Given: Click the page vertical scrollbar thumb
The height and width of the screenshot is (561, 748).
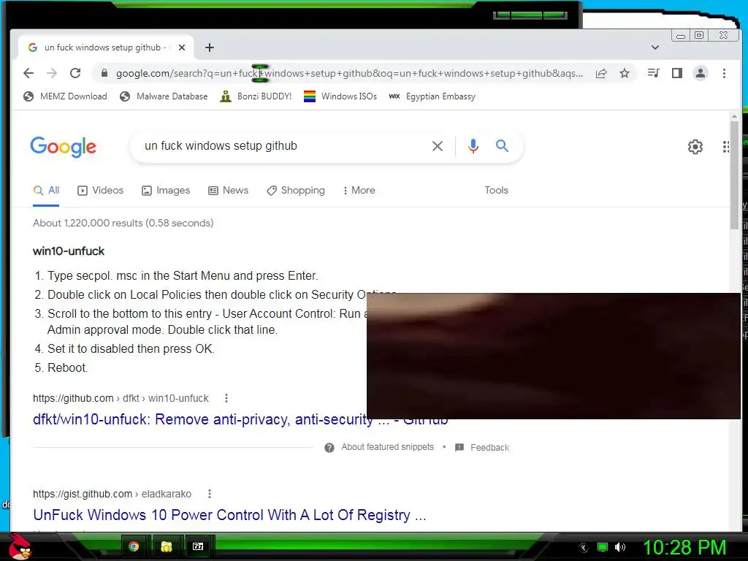Looking at the screenshot, I should 735,175.
